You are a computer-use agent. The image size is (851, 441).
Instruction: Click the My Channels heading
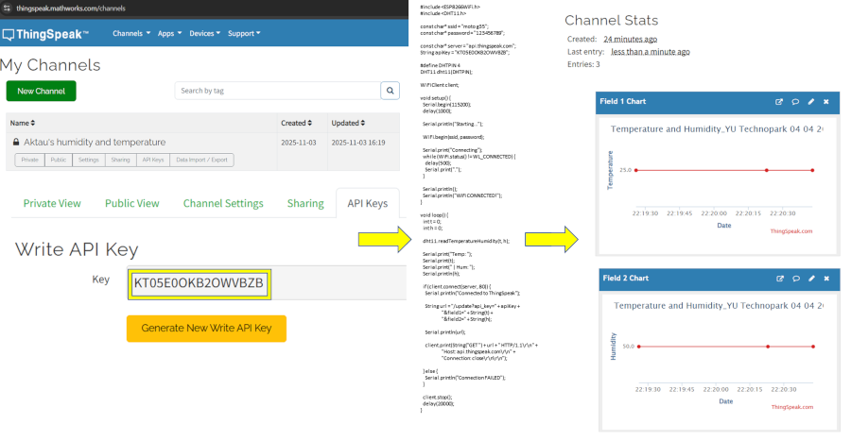pyautogui.click(x=50, y=65)
